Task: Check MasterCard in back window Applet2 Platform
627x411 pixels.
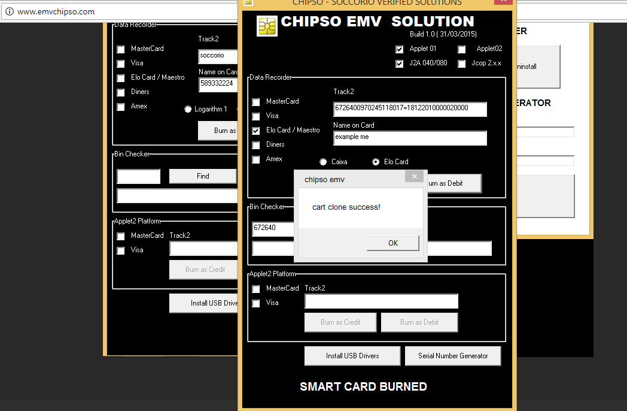Action: [x=121, y=236]
